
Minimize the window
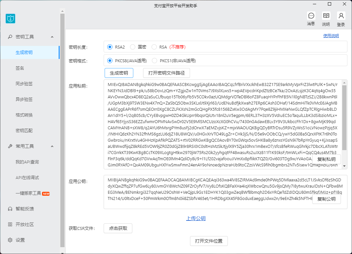coord(315,4)
